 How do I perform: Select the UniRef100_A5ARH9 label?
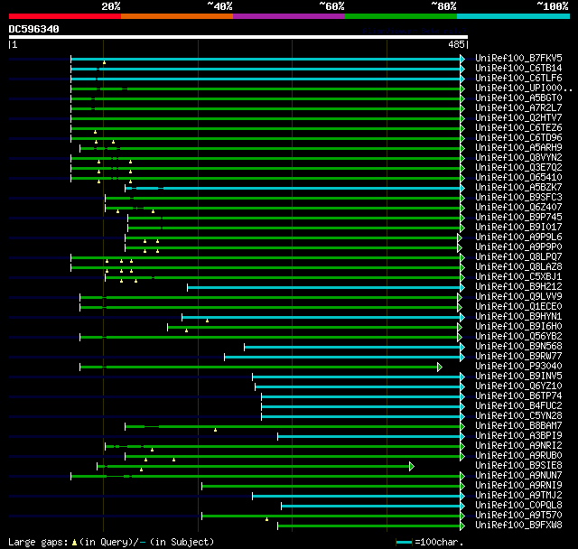click(x=518, y=148)
